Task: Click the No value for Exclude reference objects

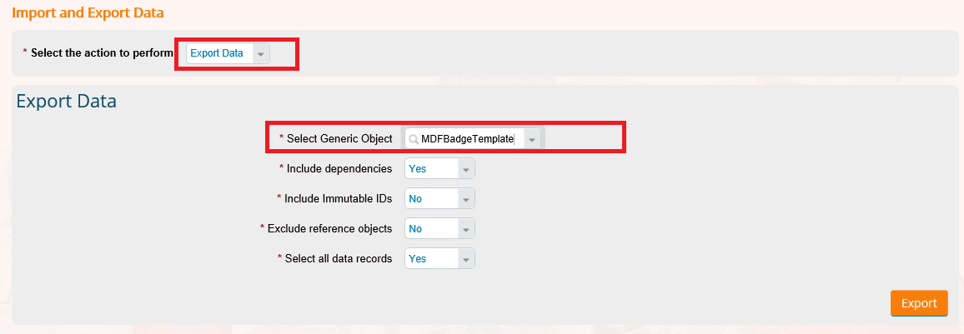Action: 415,229
